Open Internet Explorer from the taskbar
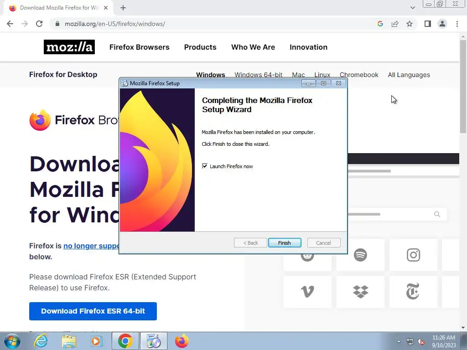The height and width of the screenshot is (350, 467). (41, 341)
